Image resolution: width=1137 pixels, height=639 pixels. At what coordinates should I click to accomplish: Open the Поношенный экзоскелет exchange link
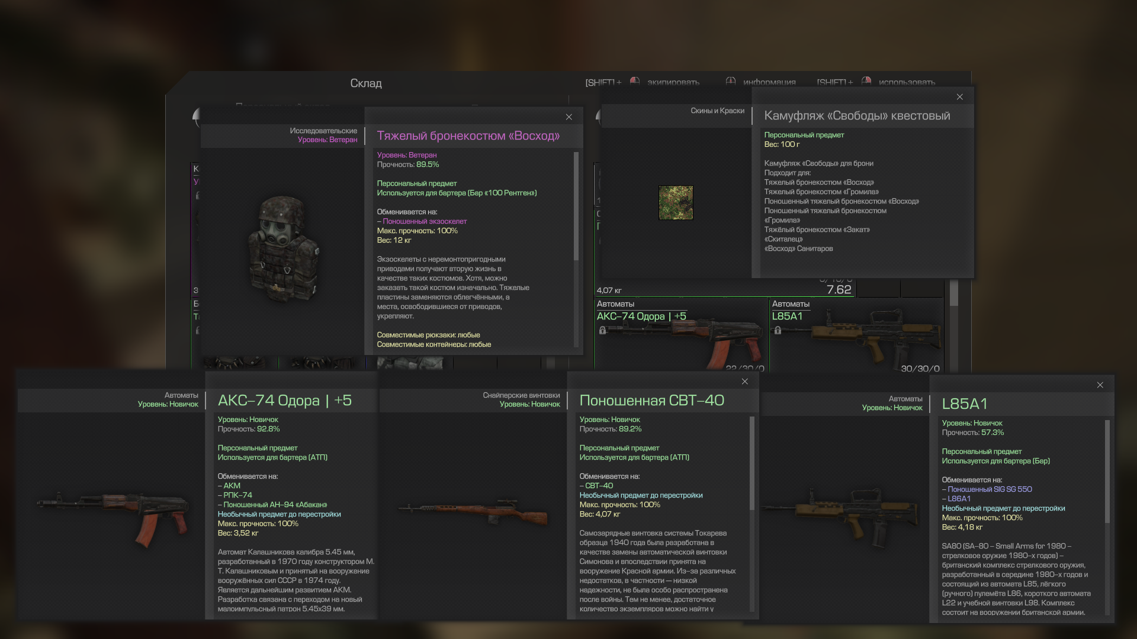425,221
